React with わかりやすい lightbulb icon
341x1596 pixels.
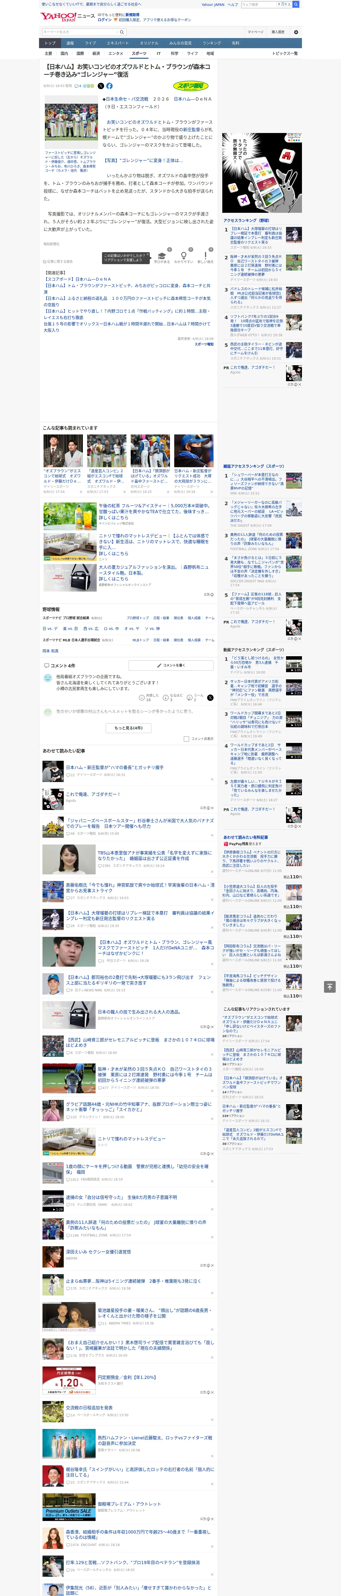tap(183, 255)
